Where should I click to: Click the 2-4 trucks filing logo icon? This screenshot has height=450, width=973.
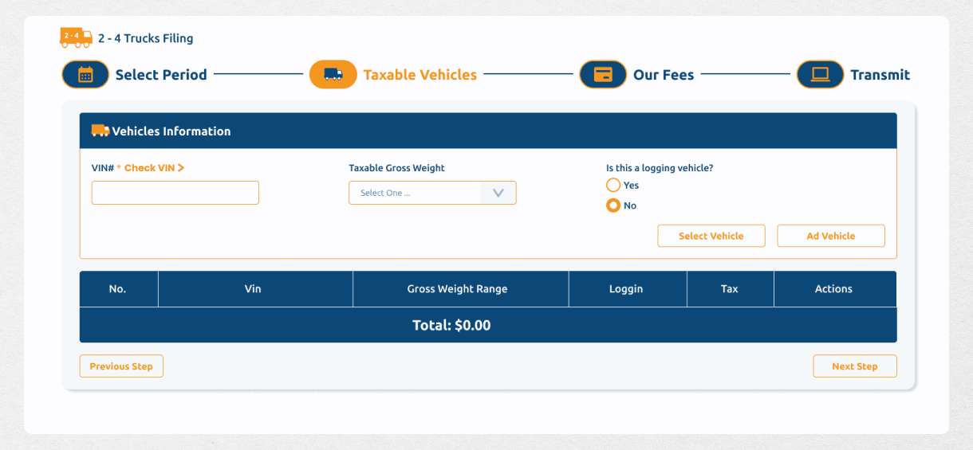(x=76, y=37)
